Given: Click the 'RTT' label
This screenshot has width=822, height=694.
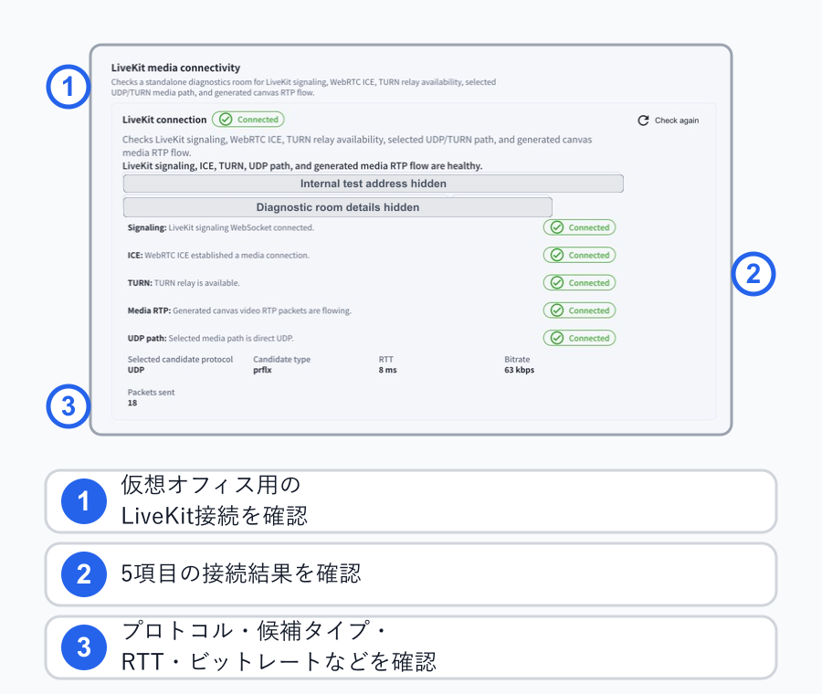Looking at the screenshot, I should pos(385,359).
